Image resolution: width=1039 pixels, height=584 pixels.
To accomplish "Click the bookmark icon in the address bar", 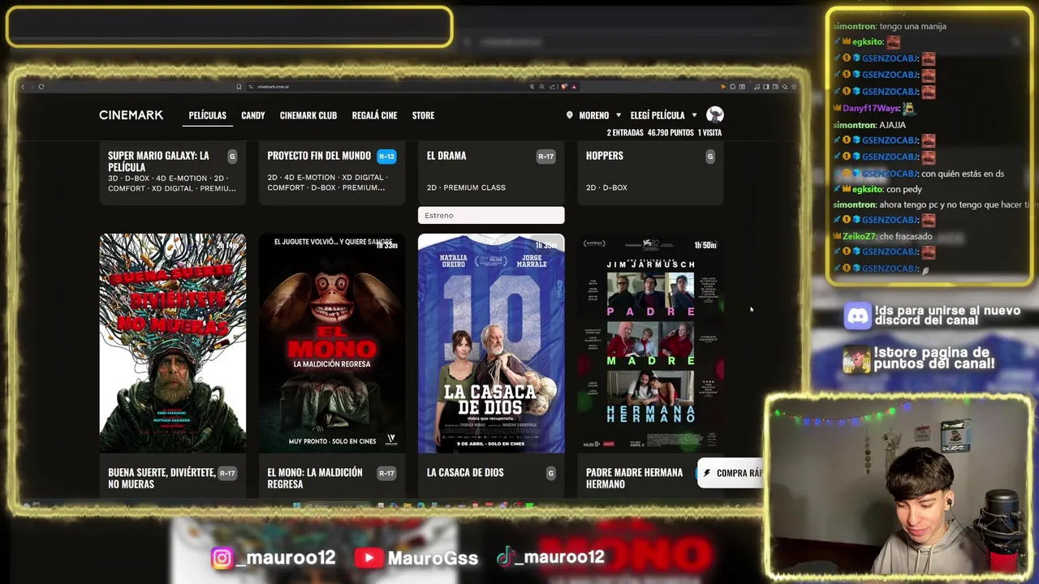I will click(239, 87).
